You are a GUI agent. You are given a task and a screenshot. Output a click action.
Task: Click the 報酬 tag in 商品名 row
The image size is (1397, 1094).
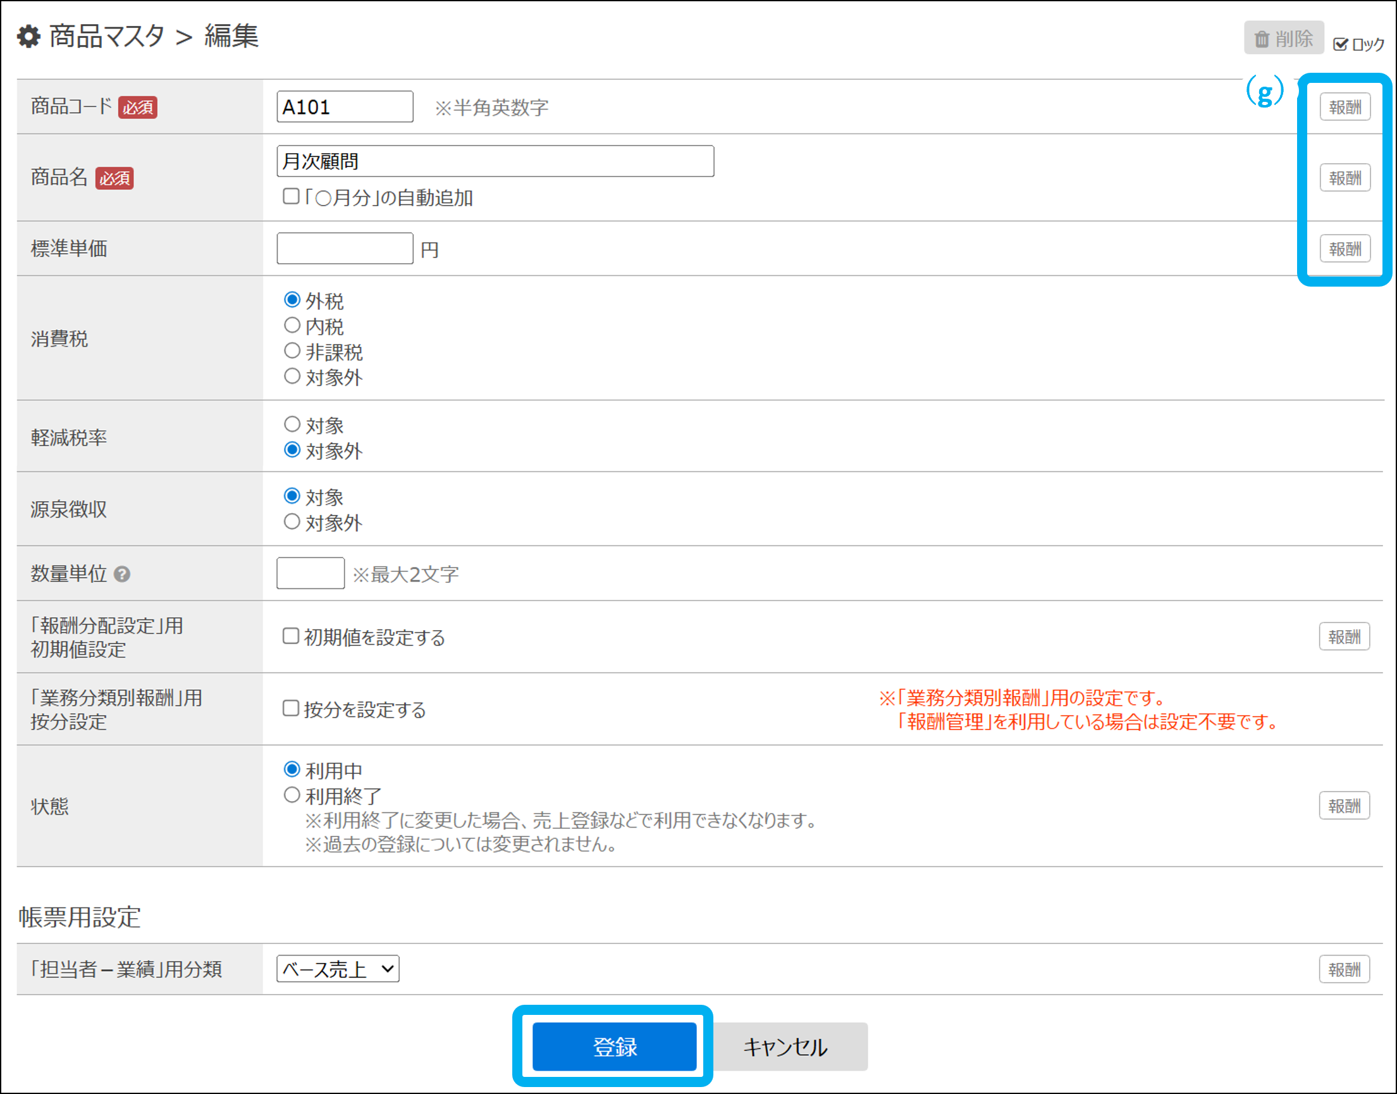pos(1345,178)
